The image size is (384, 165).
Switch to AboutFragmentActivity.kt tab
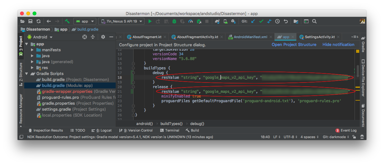pyautogui.click(x=197, y=37)
